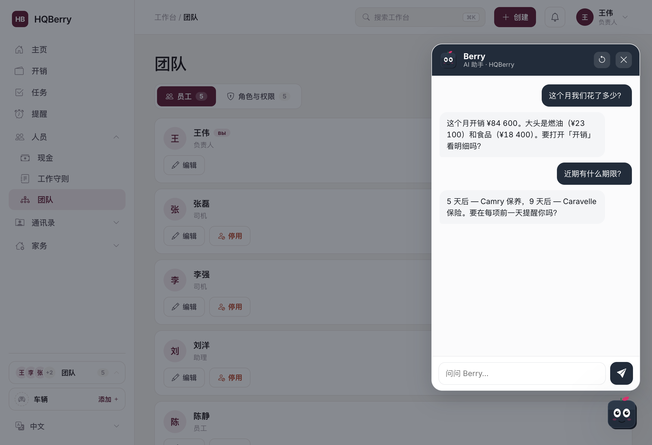The image size is (652, 445).
Task: Click the 工作守则 document icon
Action: (25, 179)
